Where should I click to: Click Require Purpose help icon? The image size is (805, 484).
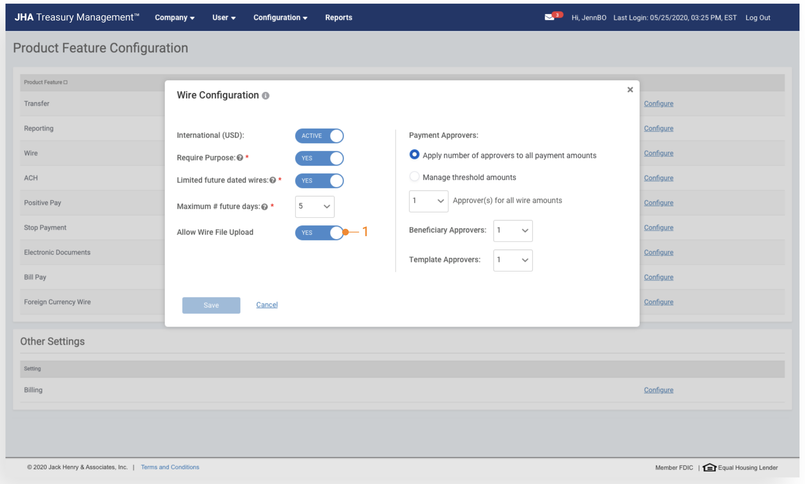click(x=240, y=158)
